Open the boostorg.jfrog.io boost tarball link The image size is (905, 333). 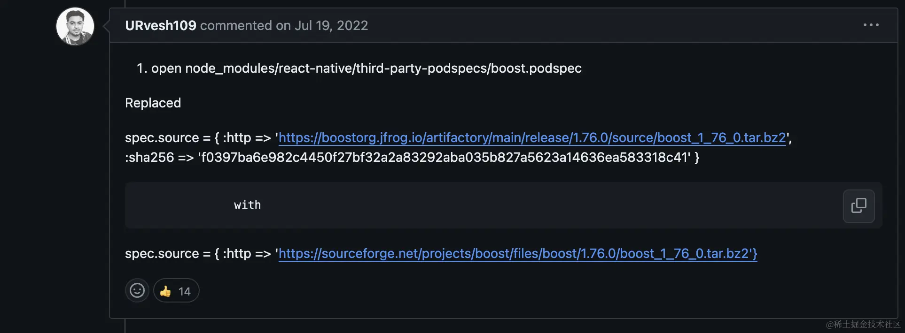[532, 138]
